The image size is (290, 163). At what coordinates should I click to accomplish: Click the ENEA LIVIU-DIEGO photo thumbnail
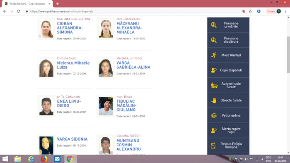click(x=46, y=106)
